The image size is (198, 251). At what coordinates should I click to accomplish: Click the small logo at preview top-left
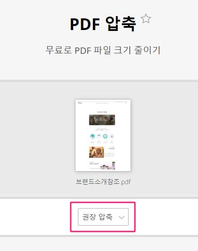click(x=79, y=103)
